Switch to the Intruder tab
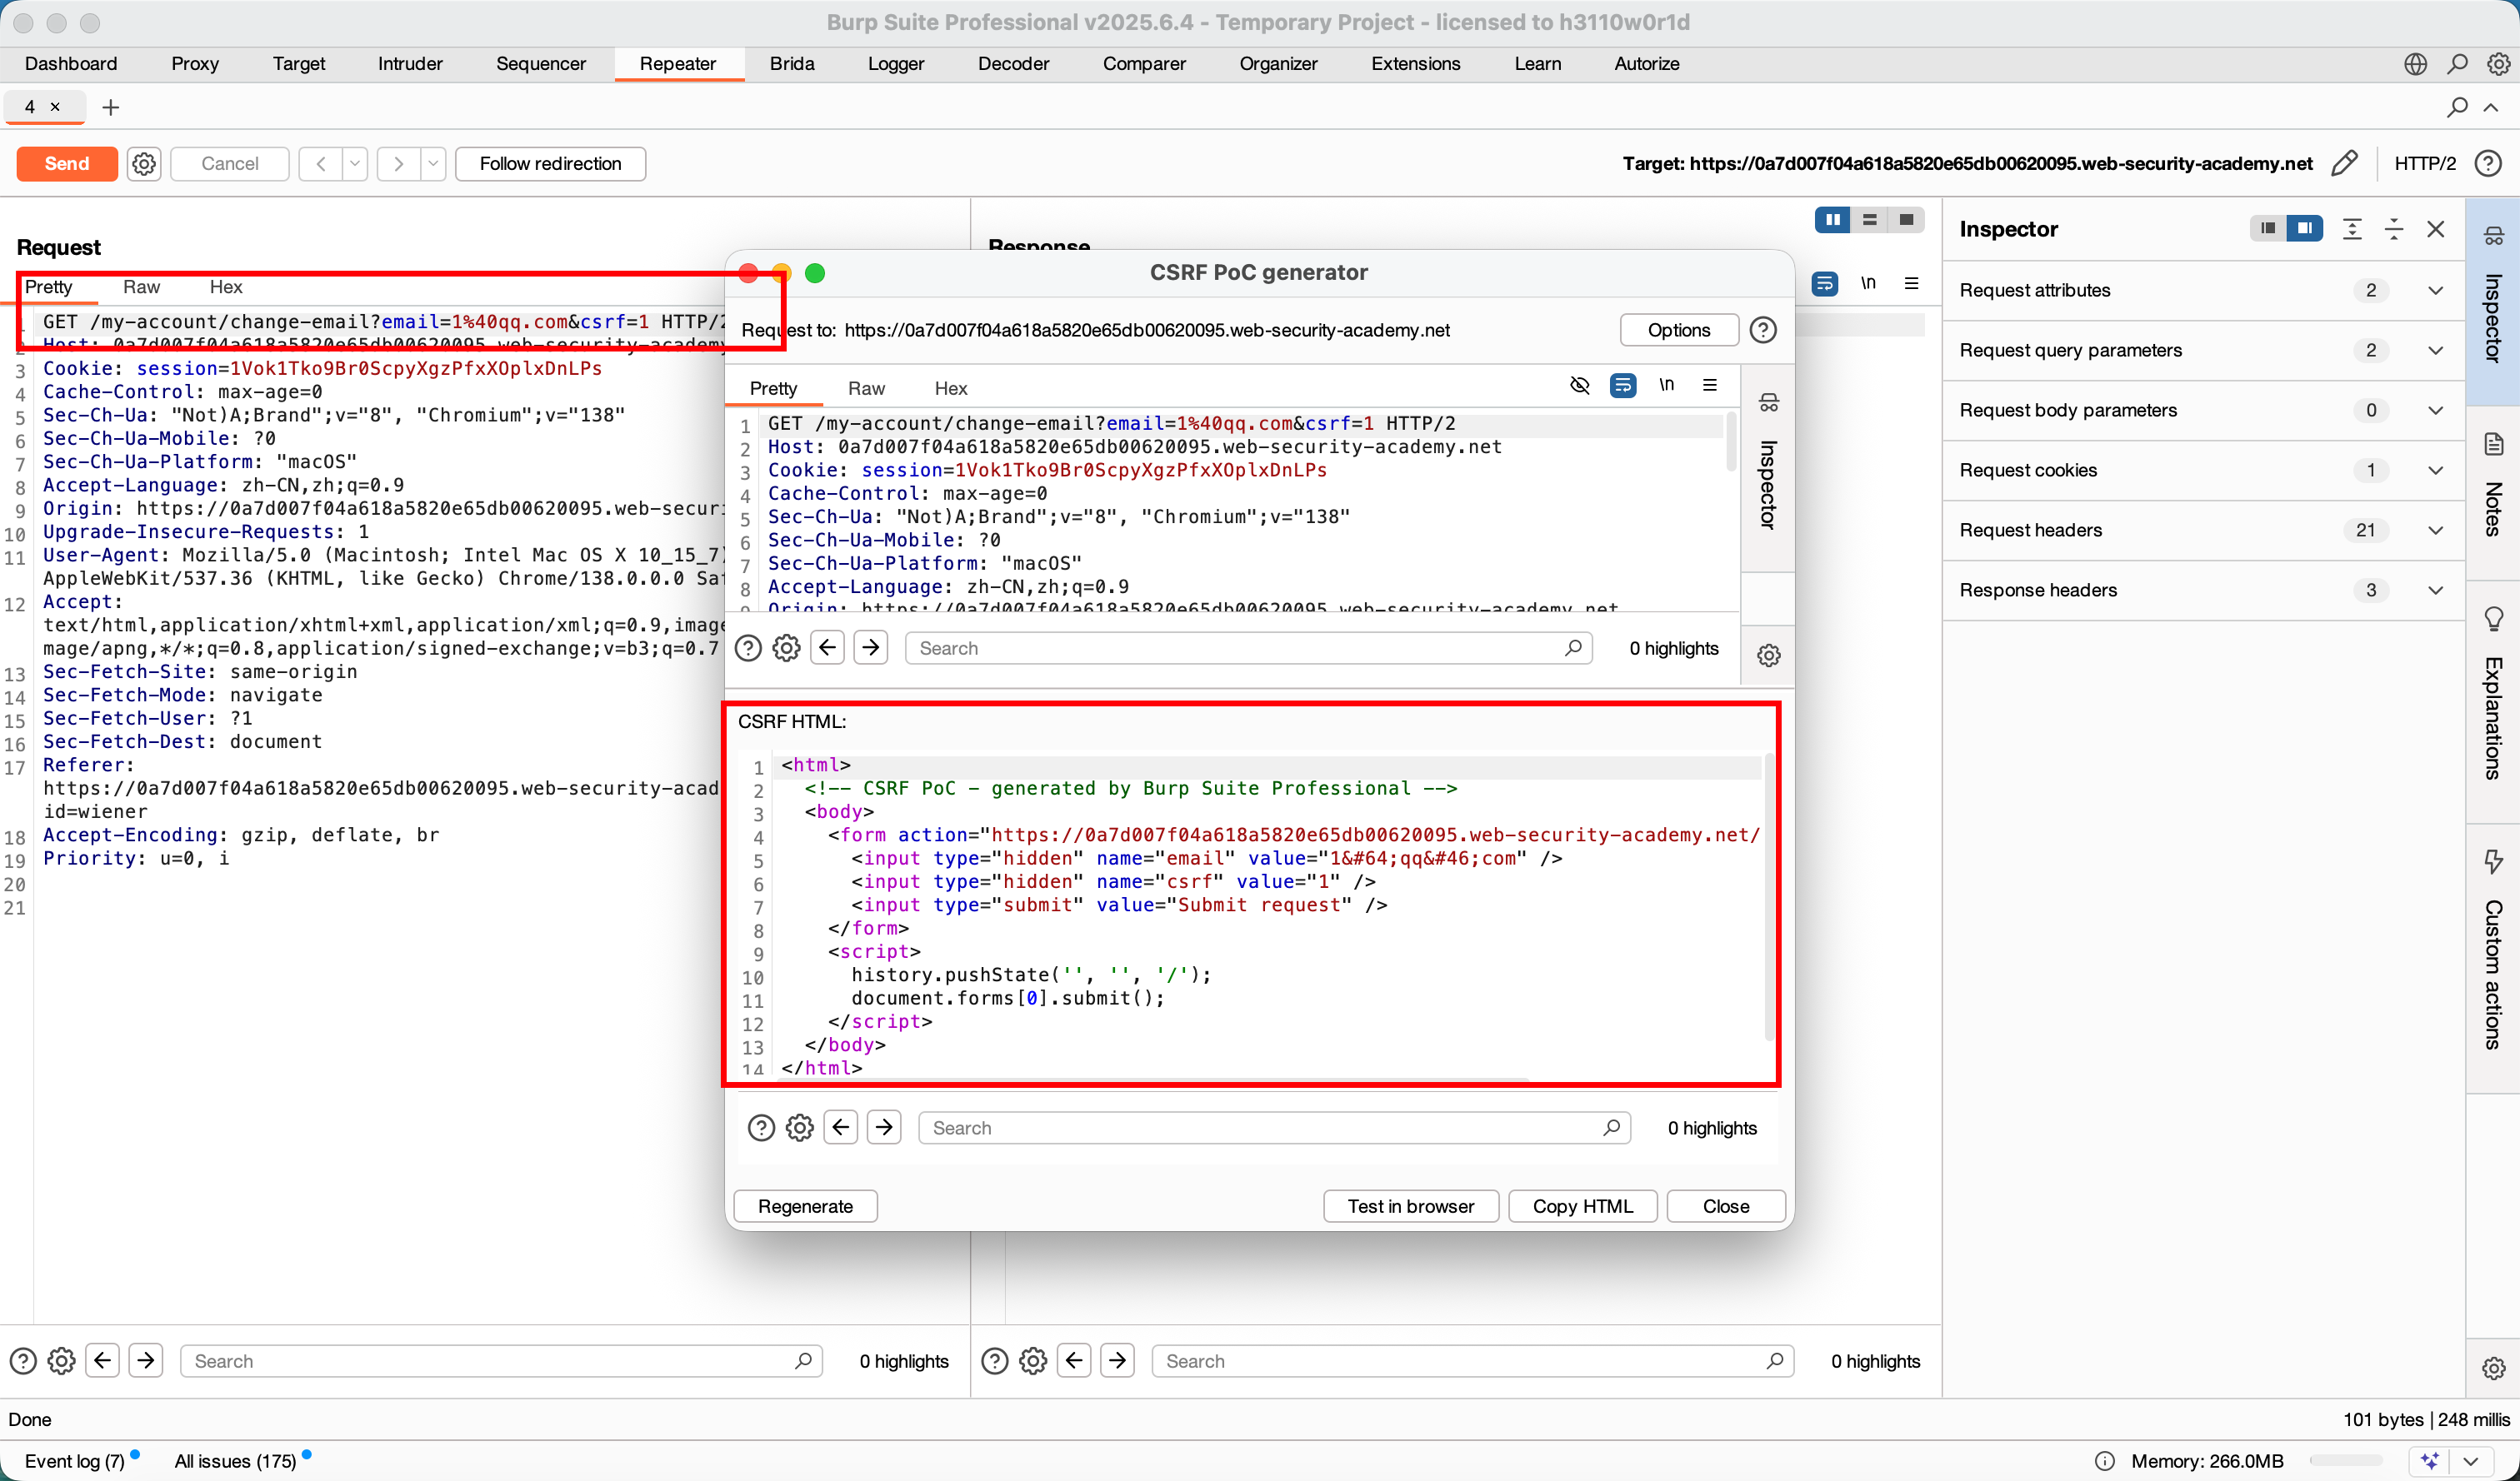Image resolution: width=2520 pixels, height=1481 pixels. coord(410,64)
